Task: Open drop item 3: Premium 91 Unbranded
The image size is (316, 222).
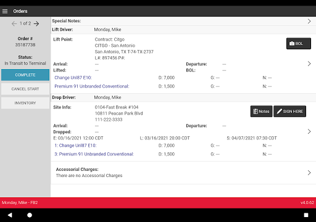Action: point(94,154)
